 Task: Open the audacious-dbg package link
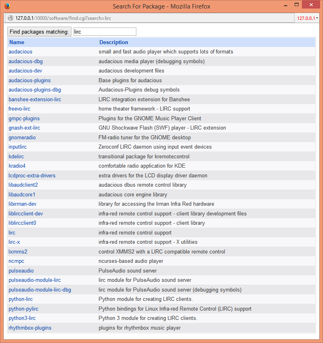pos(26,61)
